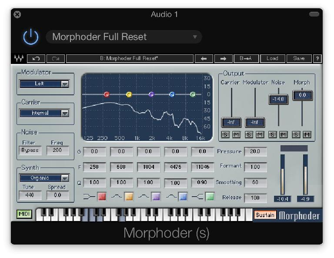This screenshot has height=258, width=334.
Task: Copy setup B to A
Action: (x=246, y=59)
